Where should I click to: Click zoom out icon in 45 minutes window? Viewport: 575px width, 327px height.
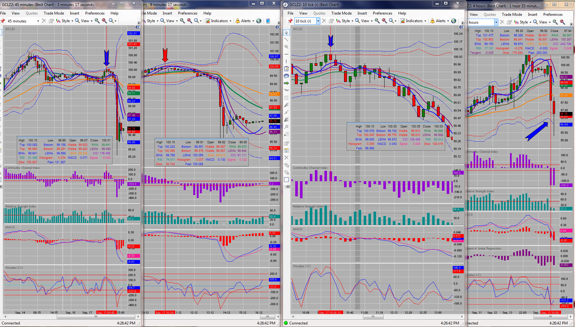104,21
